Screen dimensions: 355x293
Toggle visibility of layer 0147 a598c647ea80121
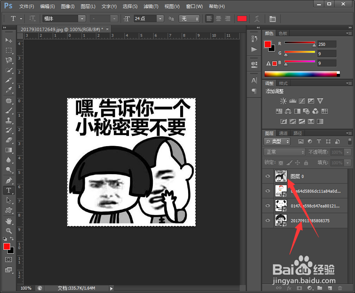coord(268,206)
